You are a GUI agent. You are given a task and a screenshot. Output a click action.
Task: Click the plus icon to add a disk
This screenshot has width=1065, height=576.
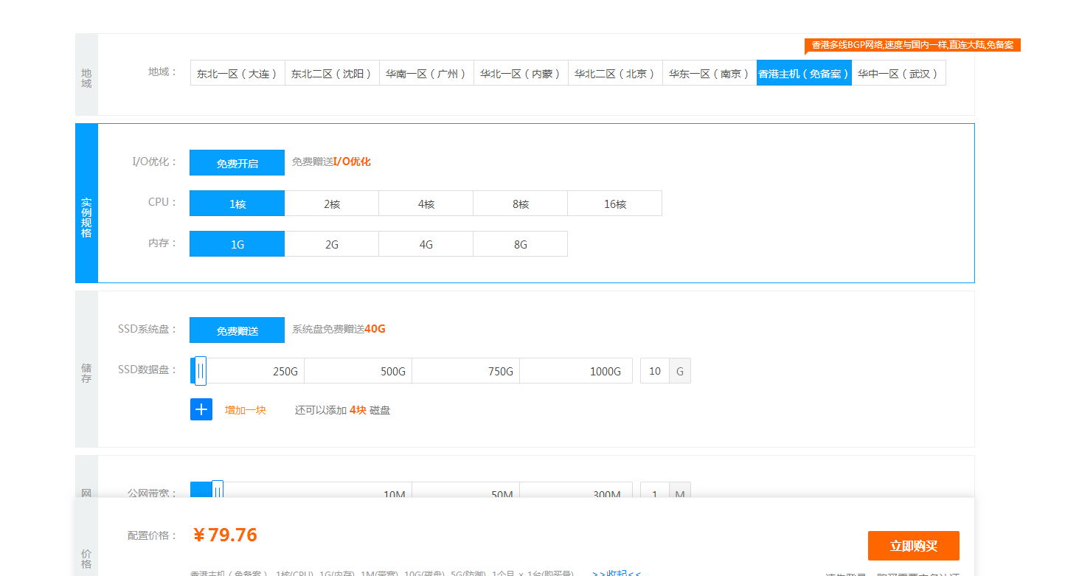coord(201,409)
